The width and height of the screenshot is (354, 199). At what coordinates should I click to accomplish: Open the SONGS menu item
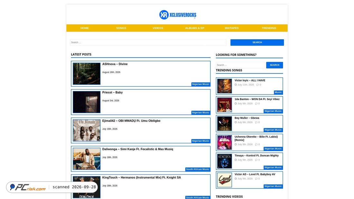[x=121, y=28]
